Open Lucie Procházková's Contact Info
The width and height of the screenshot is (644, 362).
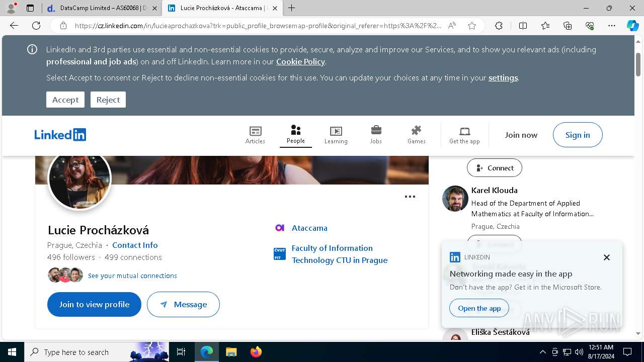(135, 245)
